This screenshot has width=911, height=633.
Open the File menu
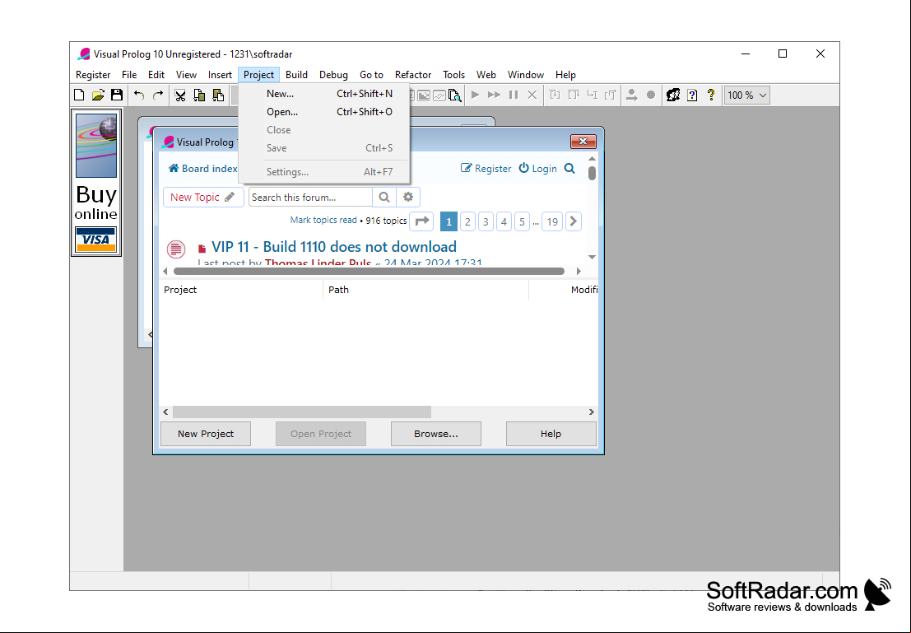[x=129, y=74]
